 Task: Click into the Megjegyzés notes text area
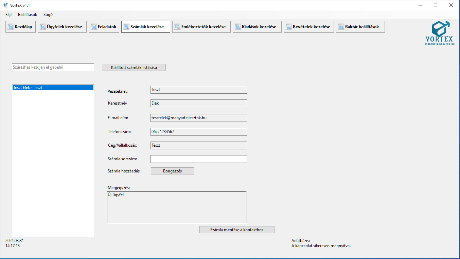(x=177, y=207)
